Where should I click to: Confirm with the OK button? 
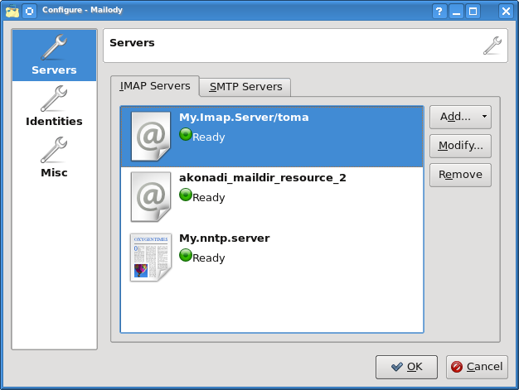406,367
